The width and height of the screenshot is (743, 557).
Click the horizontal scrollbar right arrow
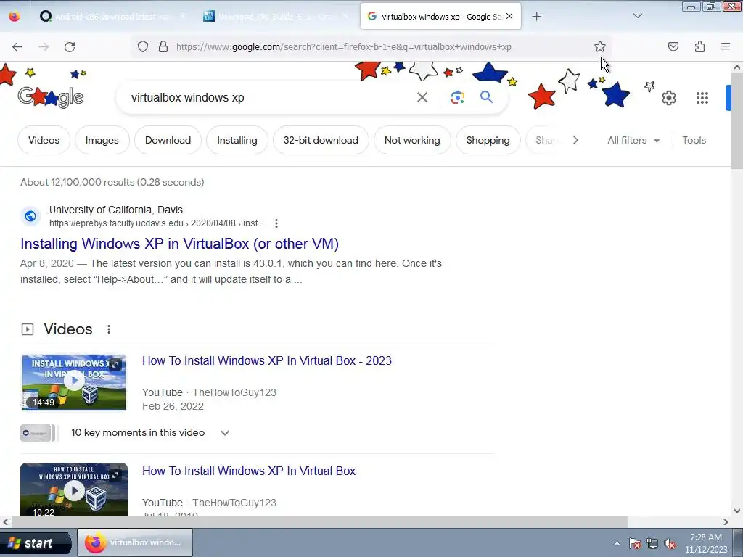tap(726, 522)
